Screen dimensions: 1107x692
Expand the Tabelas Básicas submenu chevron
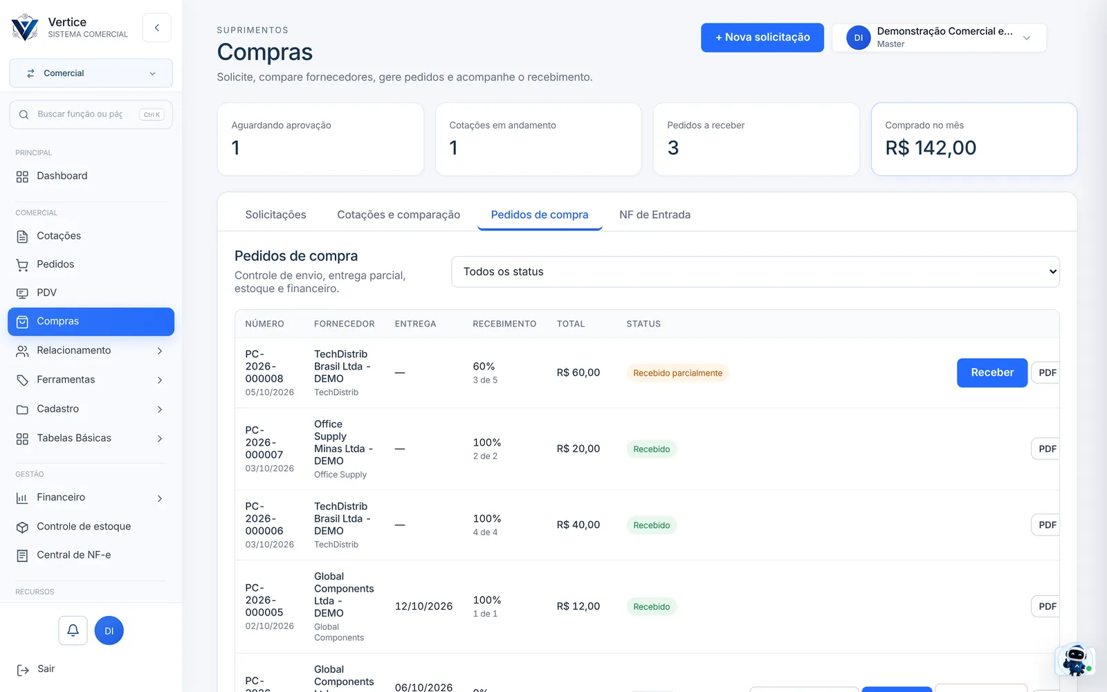[x=160, y=439]
